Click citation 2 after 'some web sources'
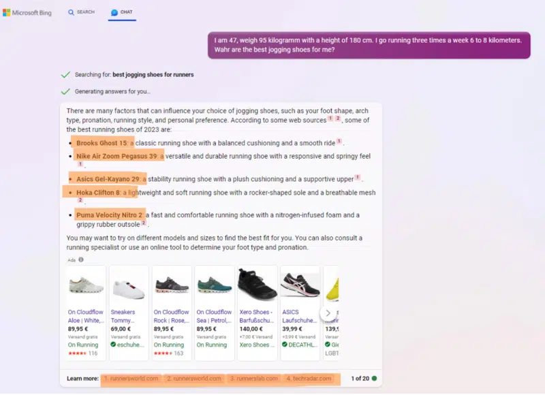Viewport: 545px width, 395px height. tap(337, 118)
